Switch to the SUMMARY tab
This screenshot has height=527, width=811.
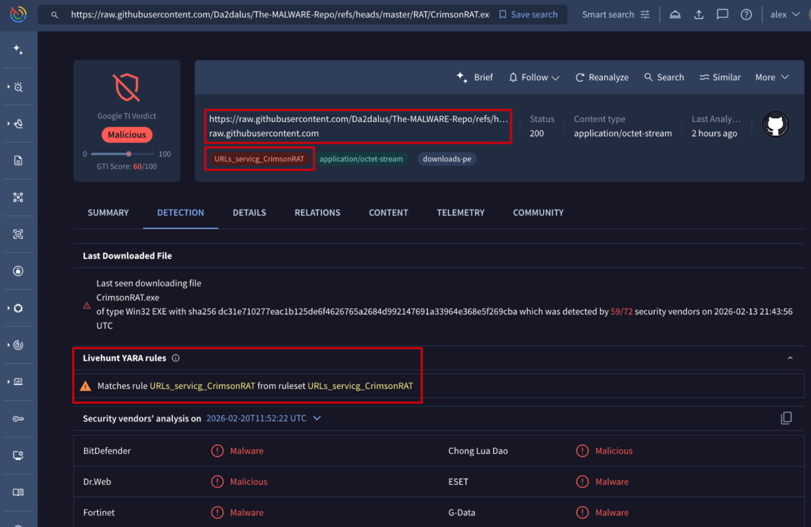(108, 213)
